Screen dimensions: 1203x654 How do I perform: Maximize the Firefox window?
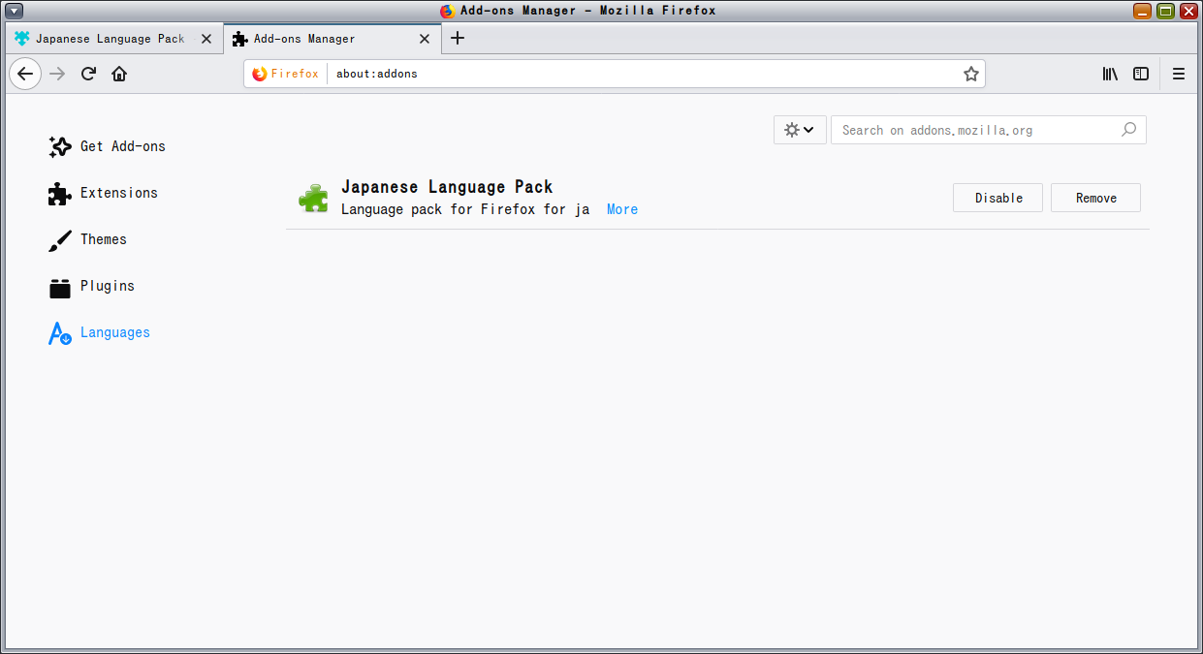pyautogui.click(x=1165, y=11)
